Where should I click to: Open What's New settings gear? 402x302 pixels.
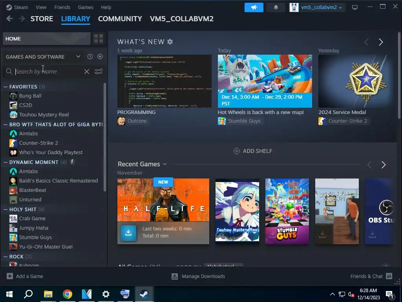coord(170,42)
